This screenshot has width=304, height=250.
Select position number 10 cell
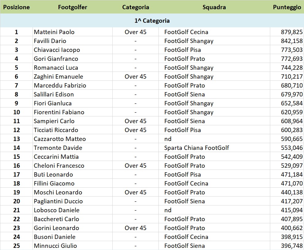(x=17, y=112)
